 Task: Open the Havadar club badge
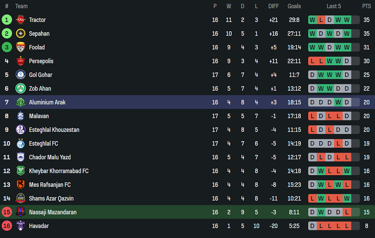pos(20,226)
